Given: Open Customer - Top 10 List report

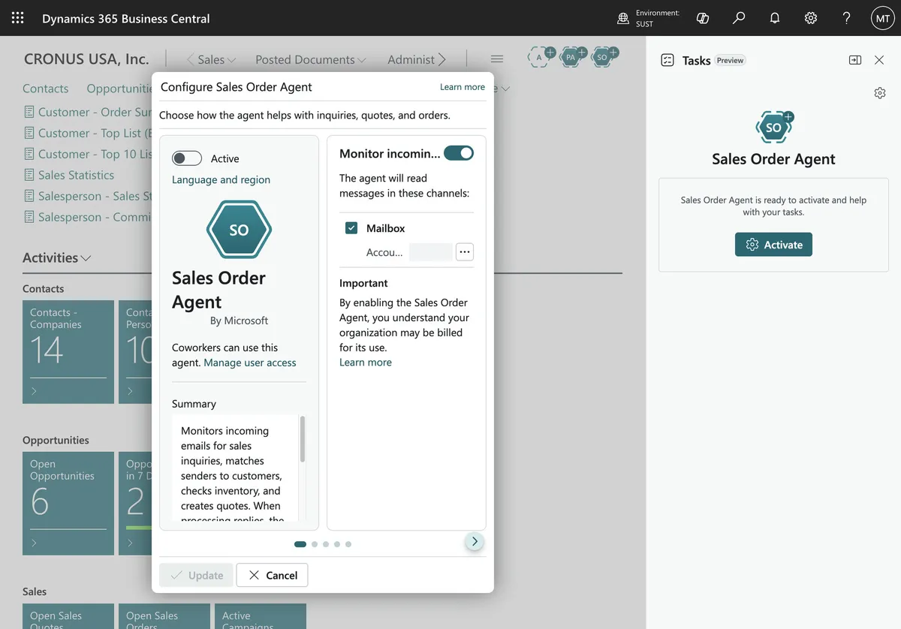Looking at the screenshot, I should point(88,154).
